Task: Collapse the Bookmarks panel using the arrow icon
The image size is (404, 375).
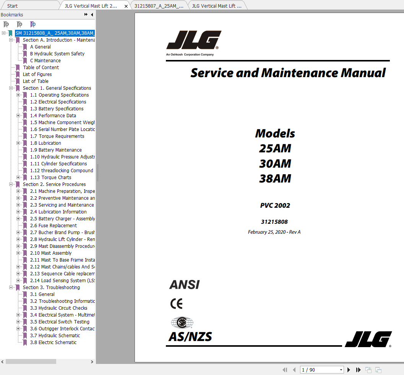Action: 92,15
